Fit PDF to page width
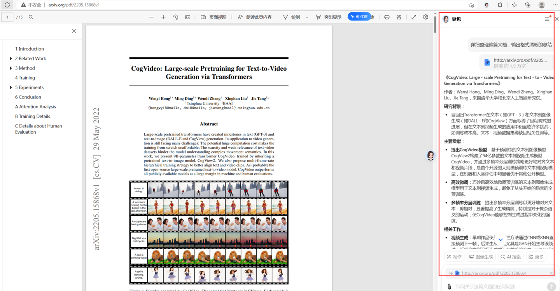The height and width of the screenshot is (291, 560). point(187,17)
